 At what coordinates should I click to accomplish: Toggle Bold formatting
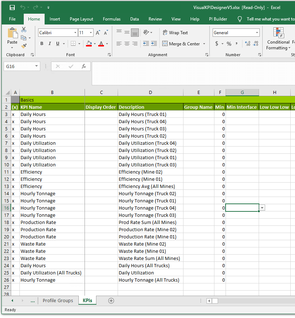(42, 44)
